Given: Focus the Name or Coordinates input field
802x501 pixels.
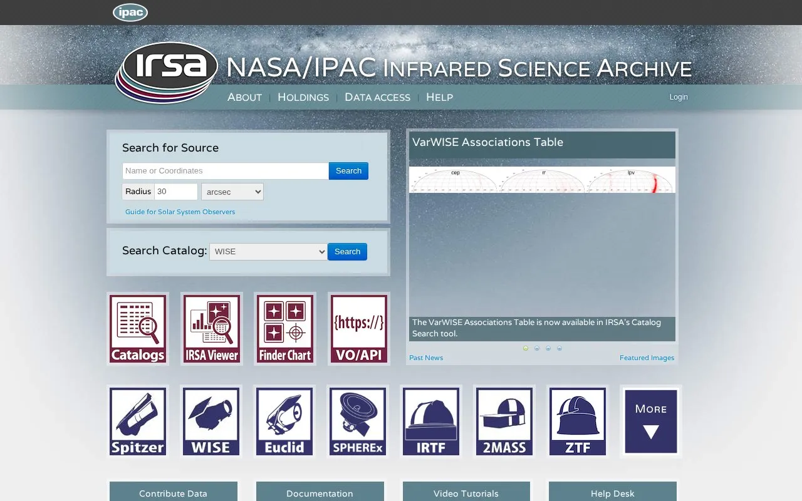Looking at the screenshot, I should click(226, 171).
